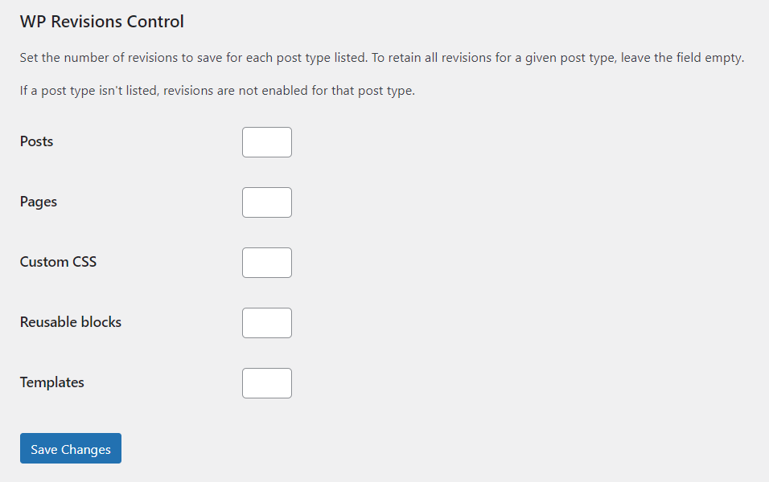769x482 pixels.
Task: Click the Templates label text
Action: point(51,382)
